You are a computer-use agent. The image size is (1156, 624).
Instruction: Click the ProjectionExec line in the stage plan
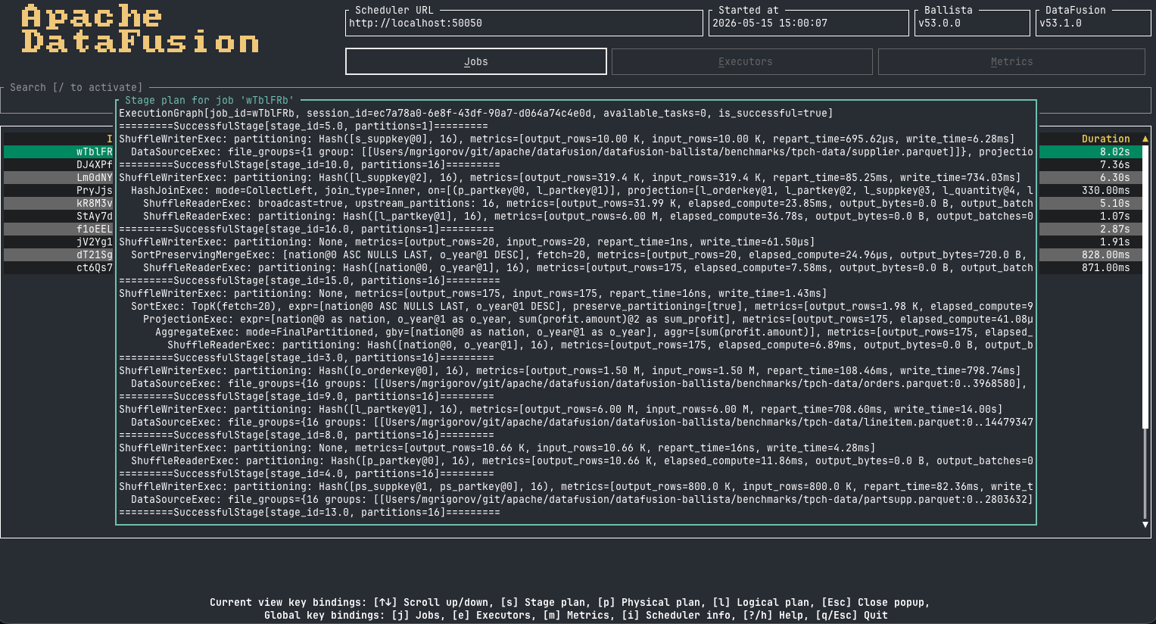588,319
